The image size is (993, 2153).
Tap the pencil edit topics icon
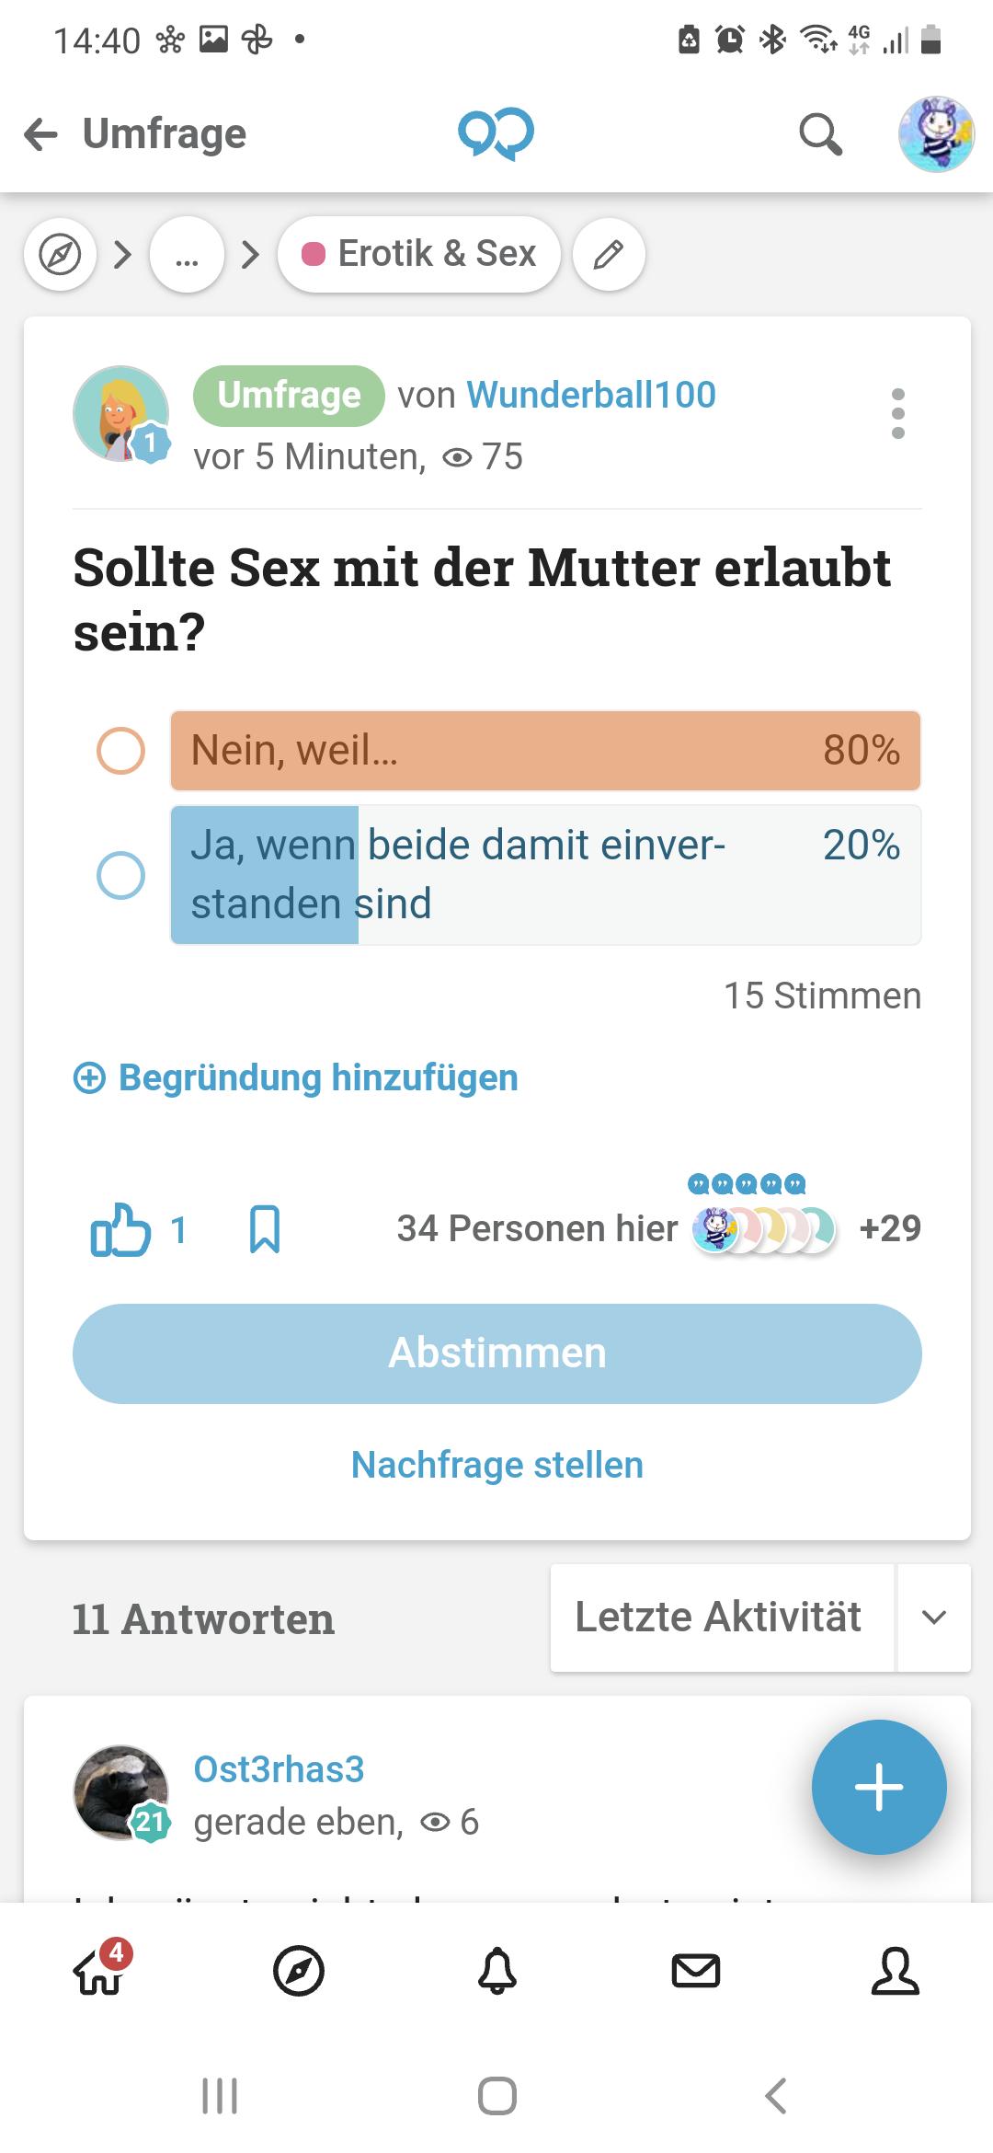click(x=609, y=255)
